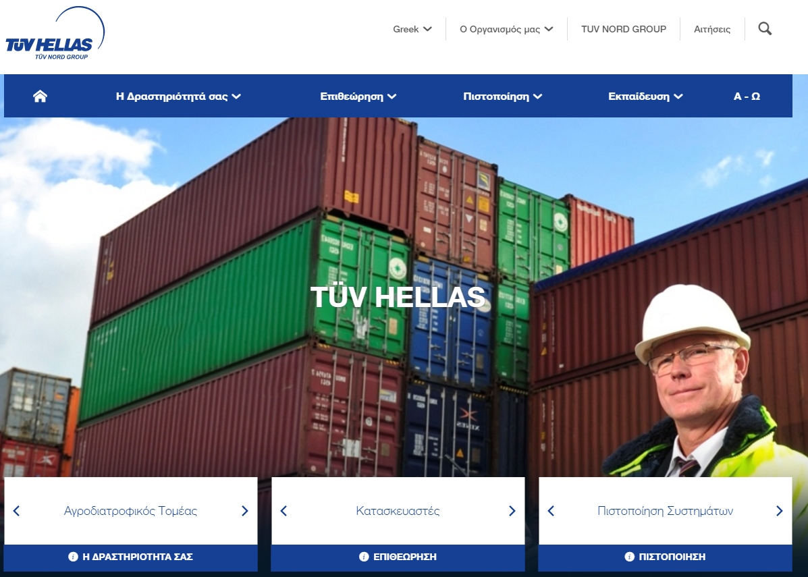Click the TÜV HELLAS logo
The width and height of the screenshot is (808, 577).
pyautogui.click(x=55, y=34)
